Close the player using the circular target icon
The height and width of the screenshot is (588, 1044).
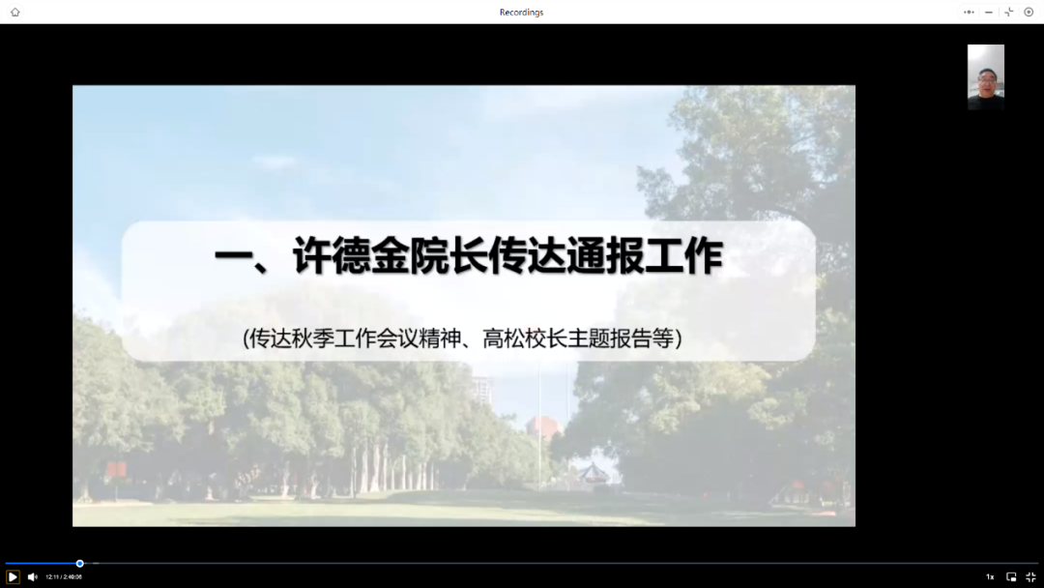pyautogui.click(x=1029, y=12)
